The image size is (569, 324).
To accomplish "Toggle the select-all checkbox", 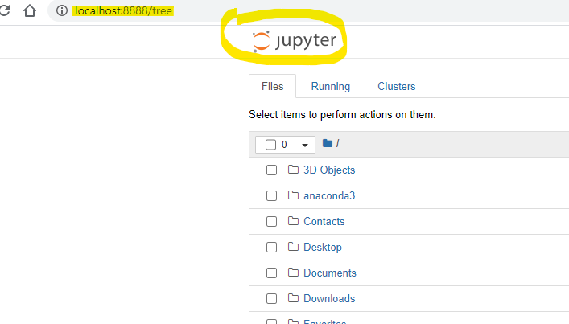I will coord(270,145).
